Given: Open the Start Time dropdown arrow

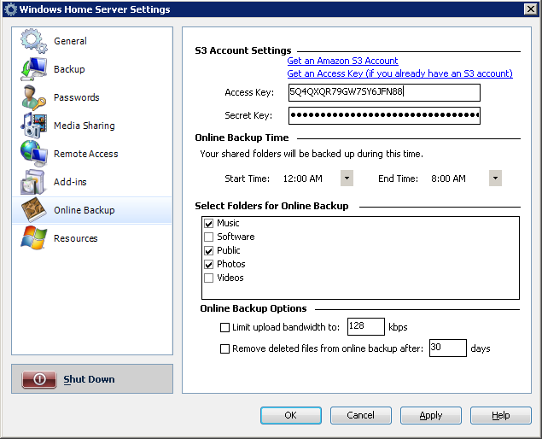Looking at the screenshot, I should click(x=347, y=179).
